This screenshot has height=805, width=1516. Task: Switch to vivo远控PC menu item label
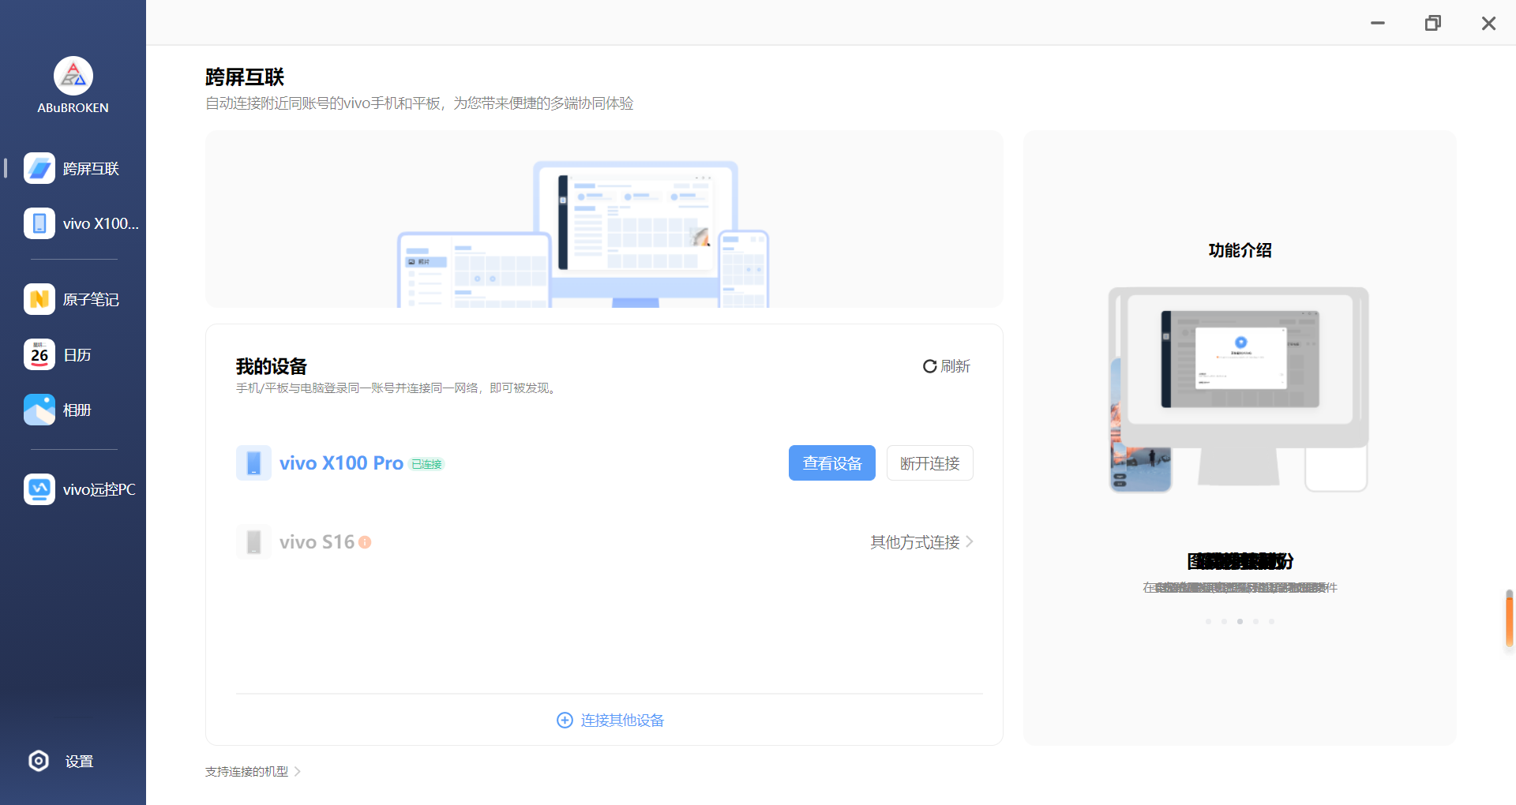(x=99, y=489)
